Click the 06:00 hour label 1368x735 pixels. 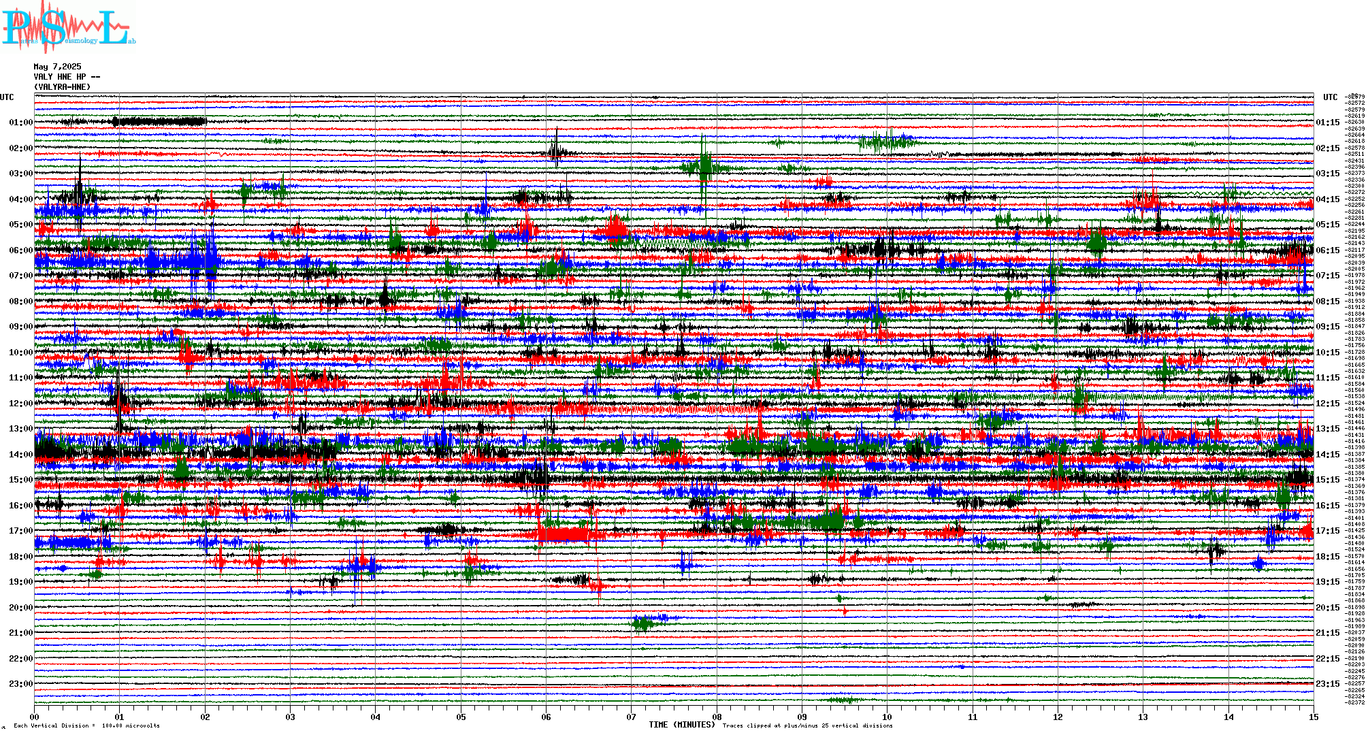[21, 250]
